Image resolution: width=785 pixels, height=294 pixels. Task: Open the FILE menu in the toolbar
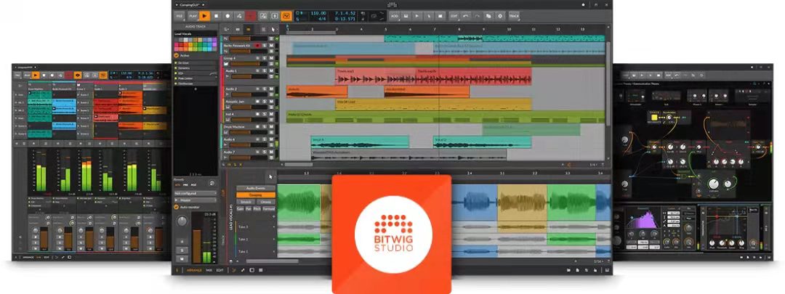179,15
